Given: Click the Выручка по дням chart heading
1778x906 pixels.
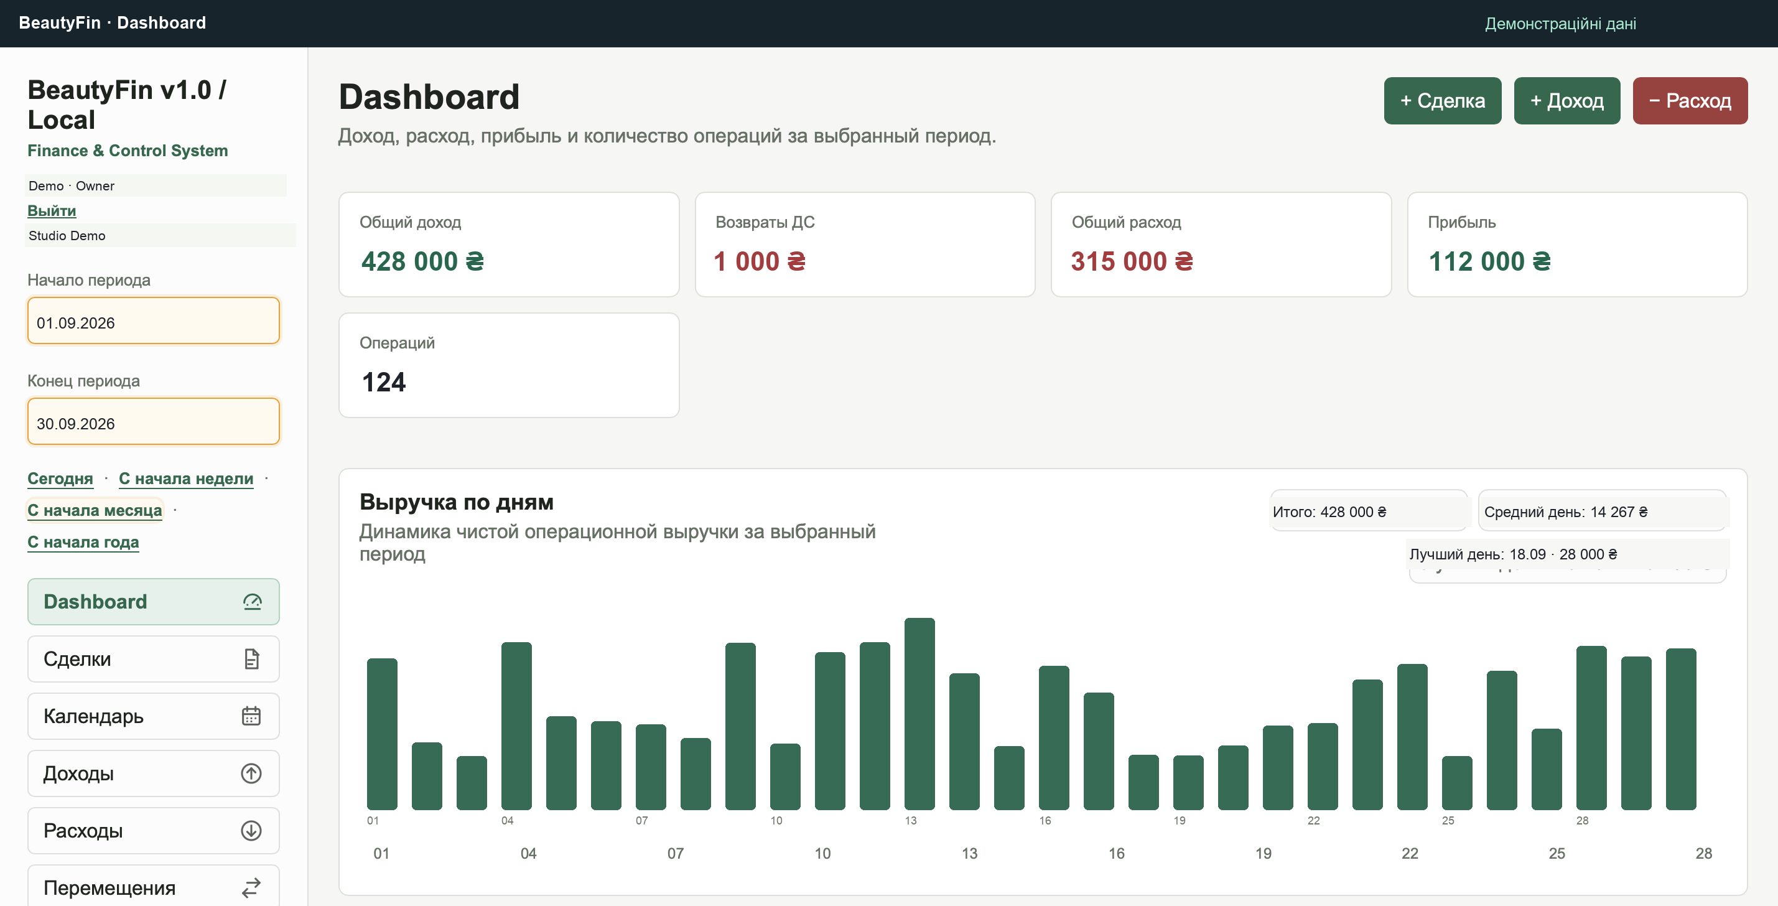Looking at the screenshot, I should (x=456, y=502).
